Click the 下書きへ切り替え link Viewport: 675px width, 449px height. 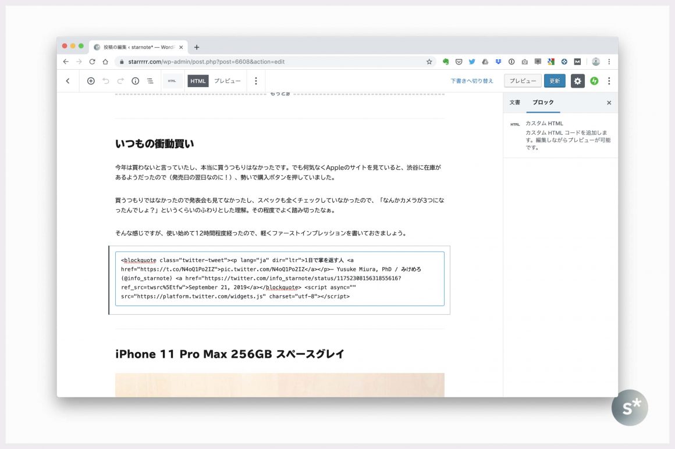click(472, 81)
